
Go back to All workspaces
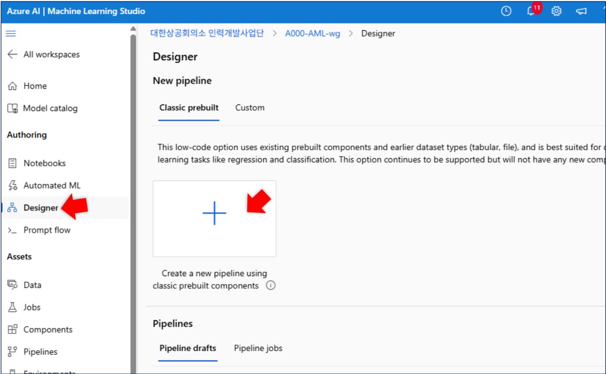click(x=43, y=54)
